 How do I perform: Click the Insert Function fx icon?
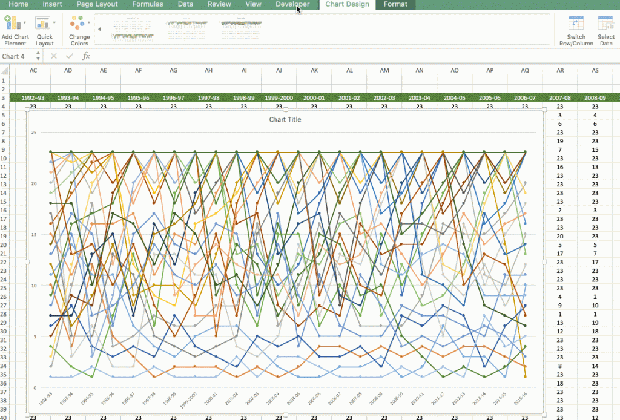tap(86, 56)
